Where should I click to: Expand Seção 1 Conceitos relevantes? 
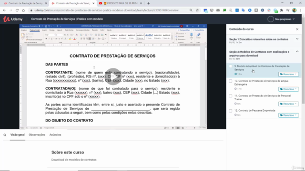pos(297,39)
